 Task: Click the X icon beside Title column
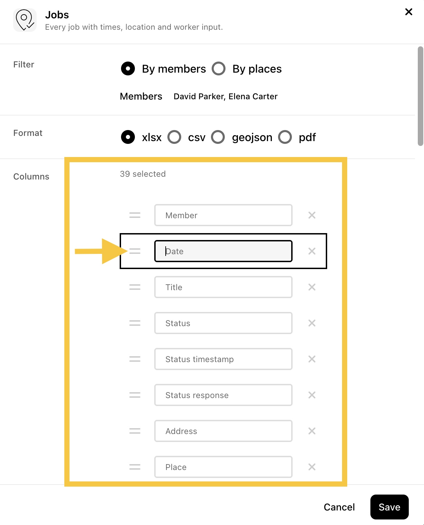[x=312, y=287]
